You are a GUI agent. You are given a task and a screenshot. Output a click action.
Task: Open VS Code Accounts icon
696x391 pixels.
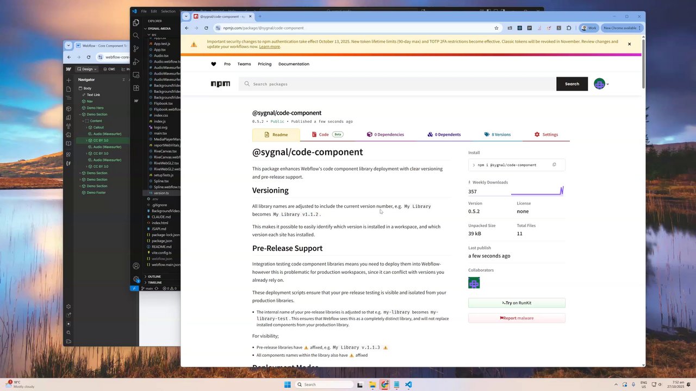pyautogui.click(x=136, y=266)
